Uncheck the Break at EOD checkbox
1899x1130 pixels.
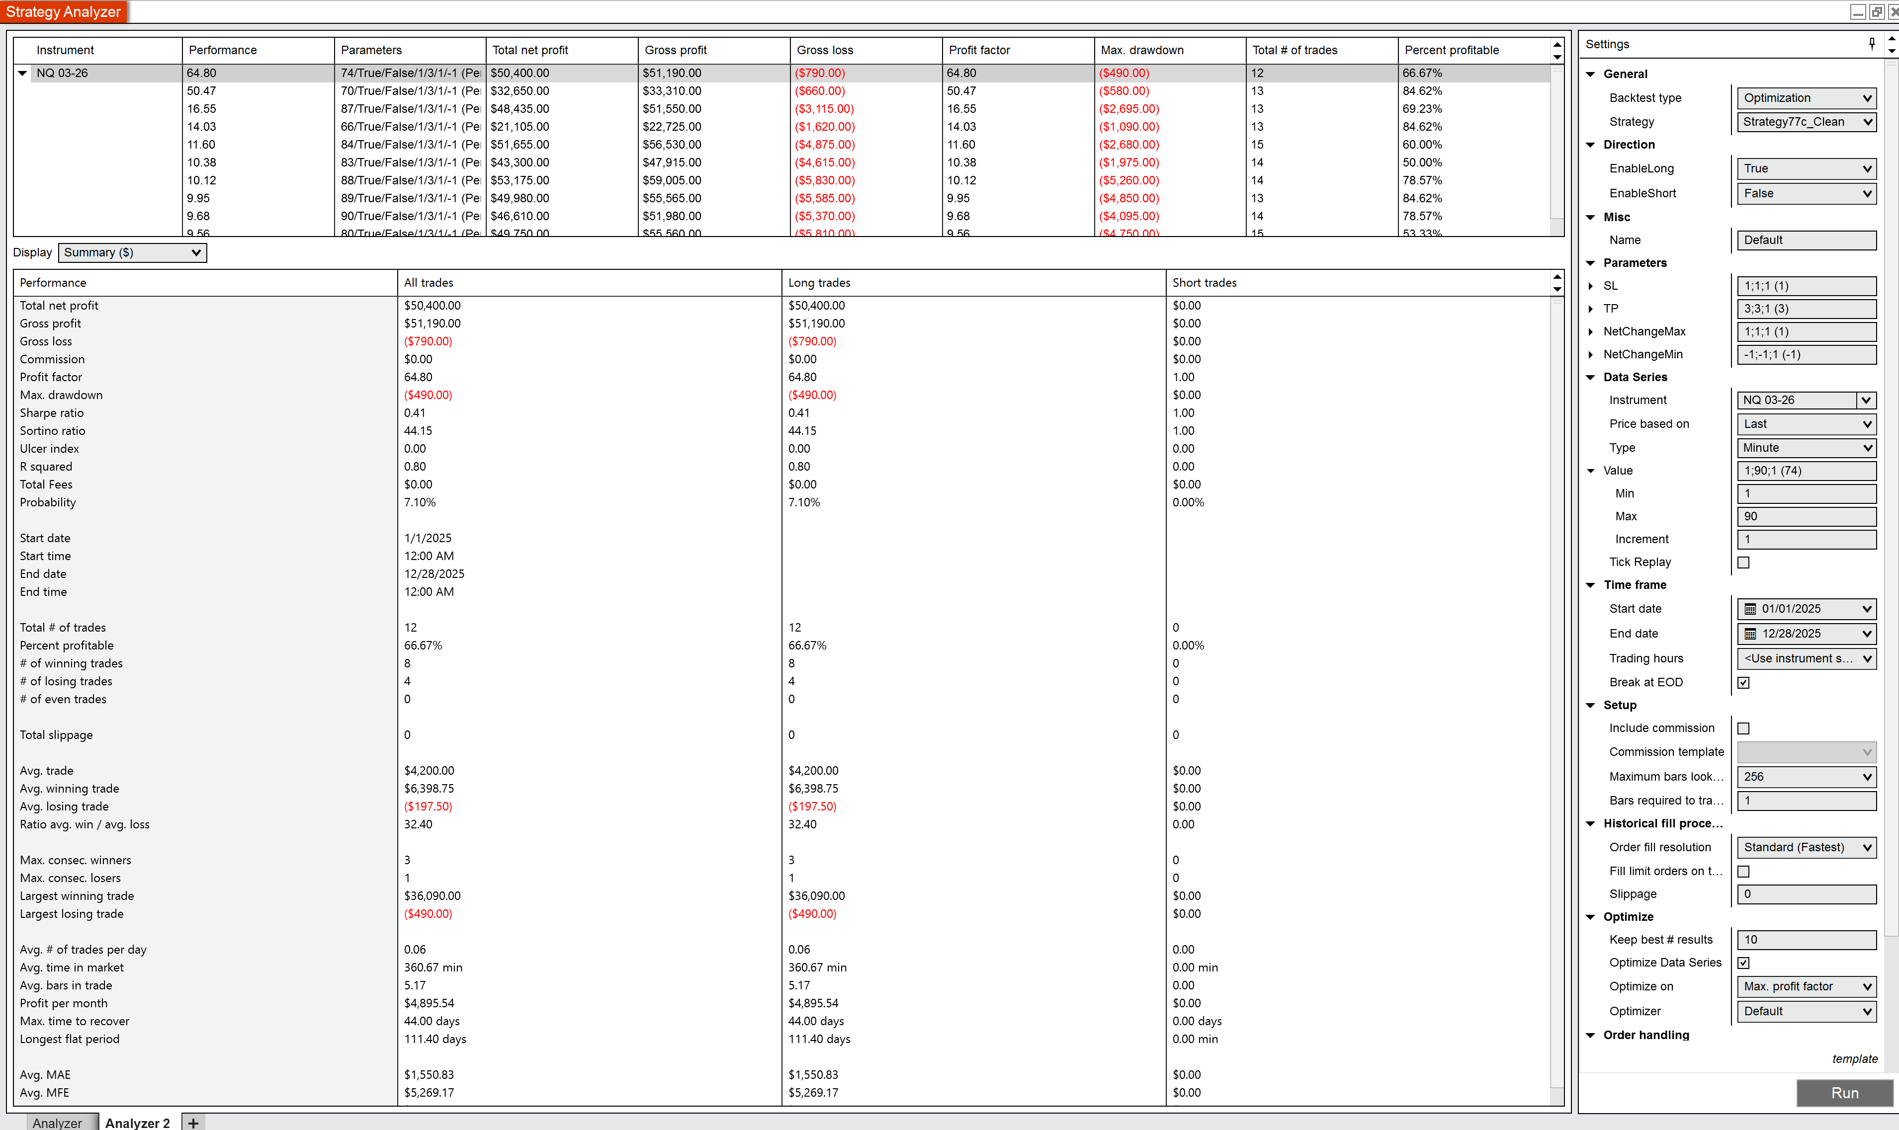(1743, 683)
